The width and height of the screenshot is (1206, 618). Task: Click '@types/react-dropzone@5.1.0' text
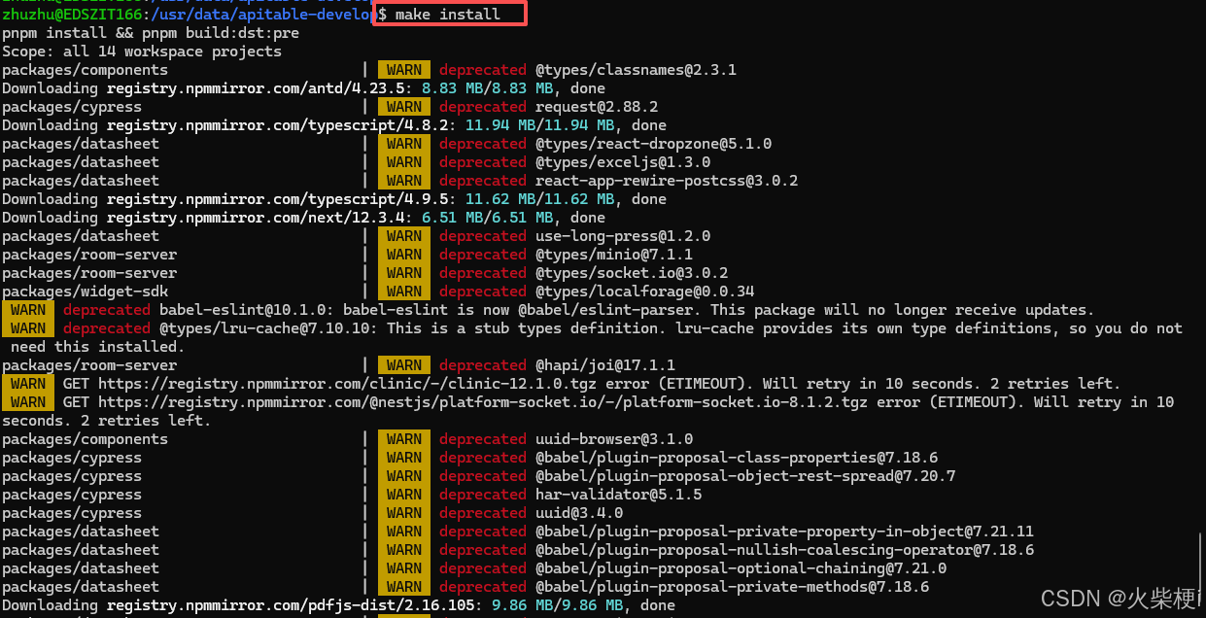point(653,144)
